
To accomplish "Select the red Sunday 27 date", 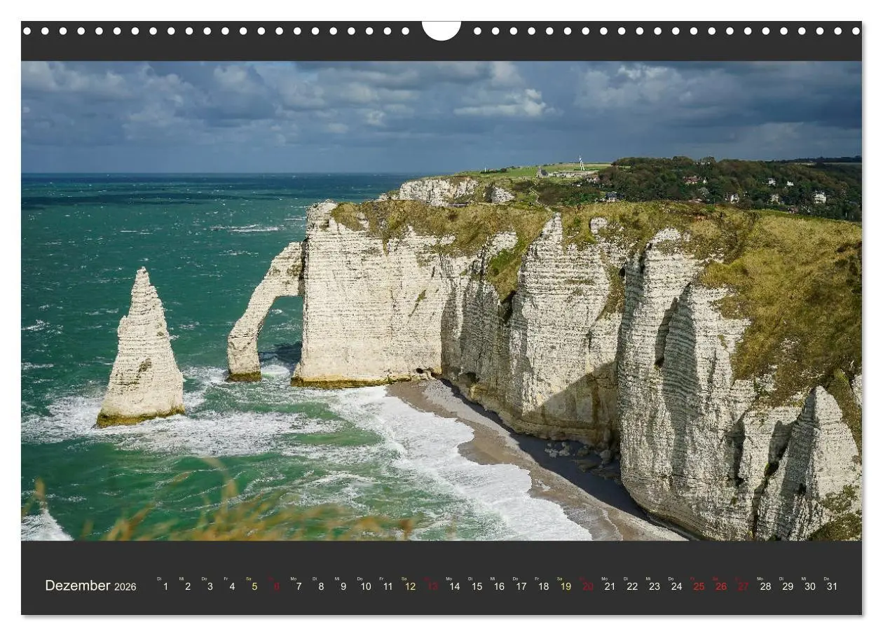I will tap(743, 587).
